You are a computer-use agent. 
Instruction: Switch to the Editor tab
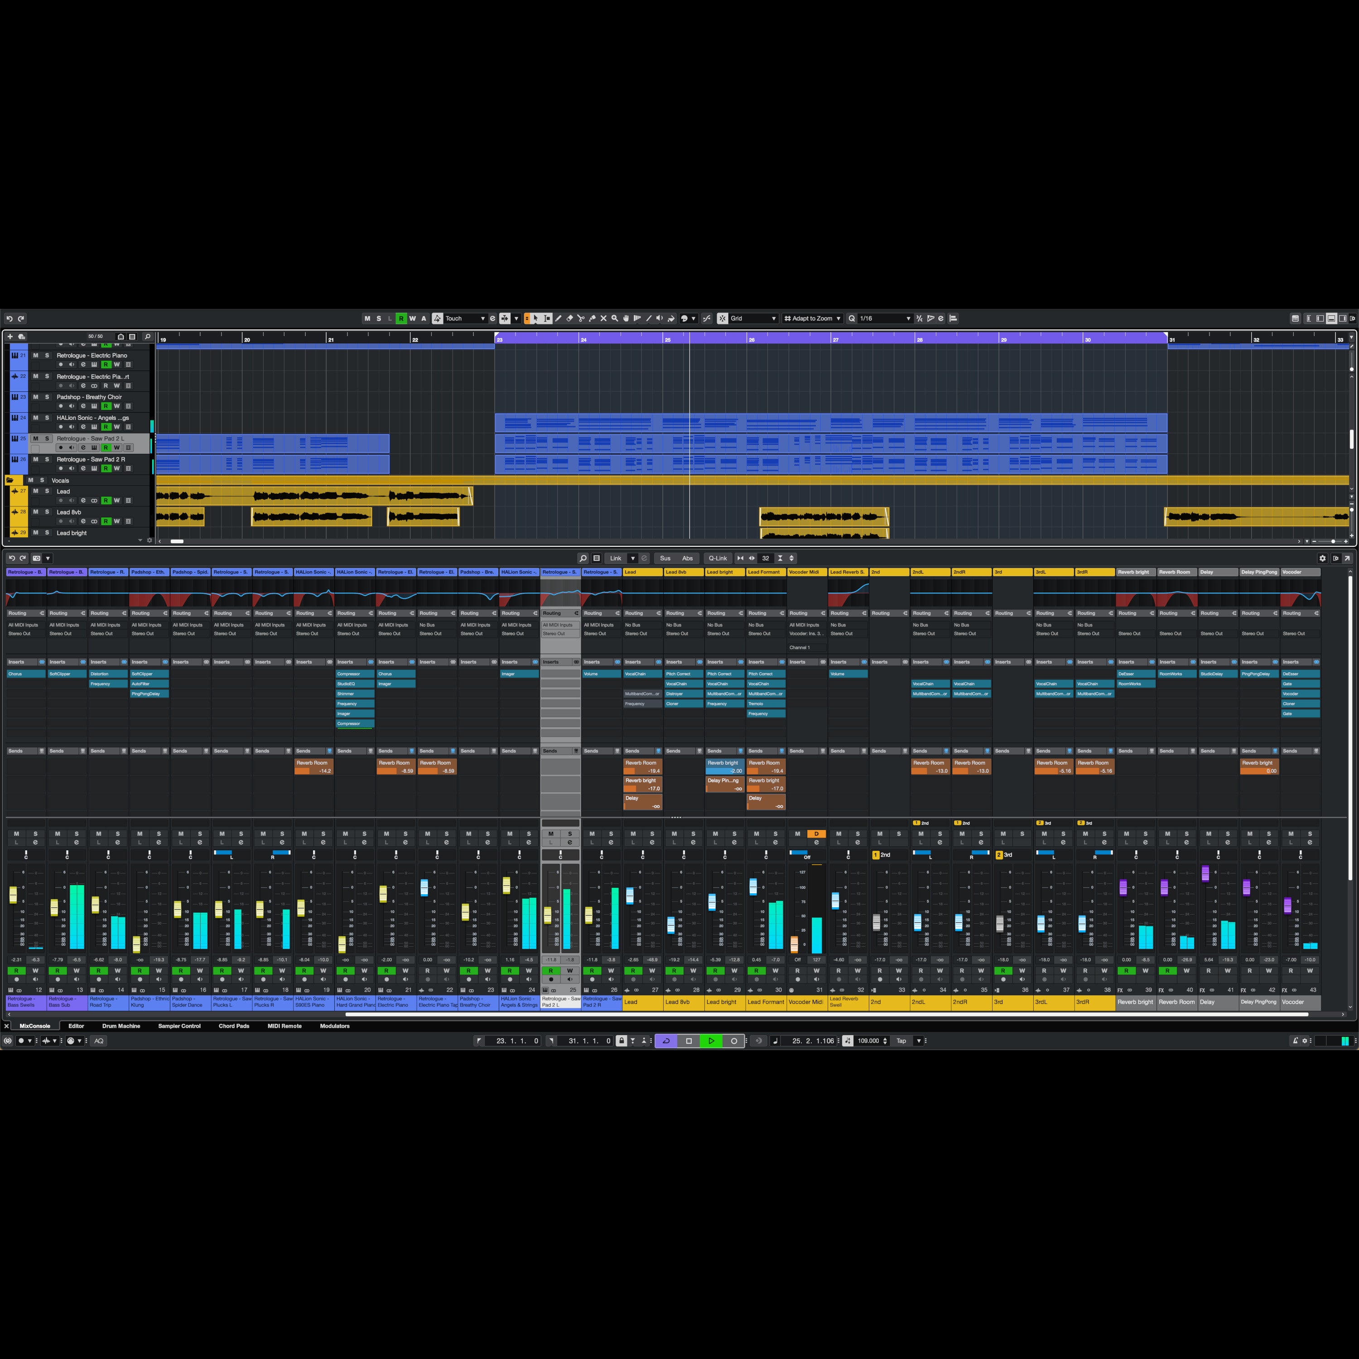click(76, 1026)
